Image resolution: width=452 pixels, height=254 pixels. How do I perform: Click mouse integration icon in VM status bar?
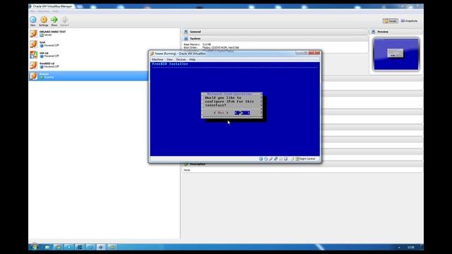pos(292,159)
